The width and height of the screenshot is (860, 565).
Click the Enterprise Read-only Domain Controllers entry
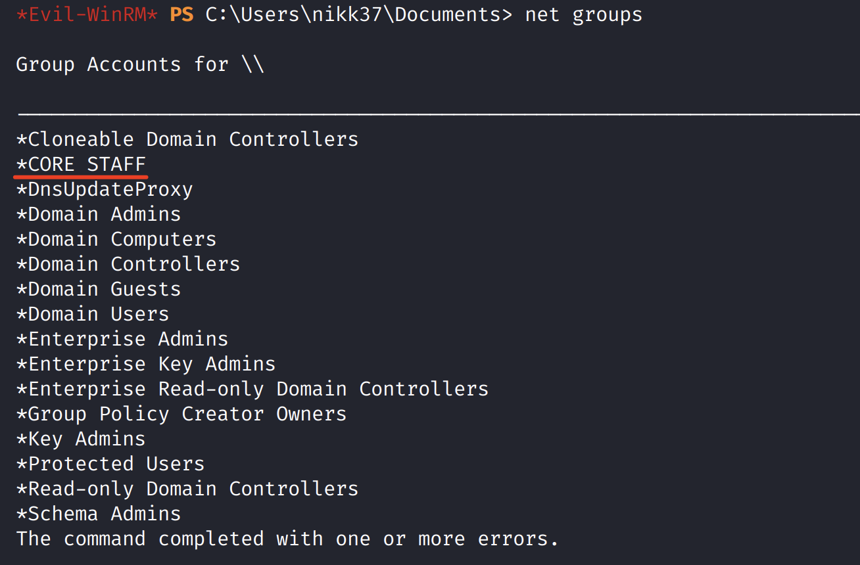252,389
